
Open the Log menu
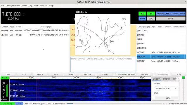point(30,6)
